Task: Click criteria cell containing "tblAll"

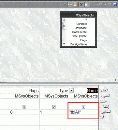Action: coord(84,112)
